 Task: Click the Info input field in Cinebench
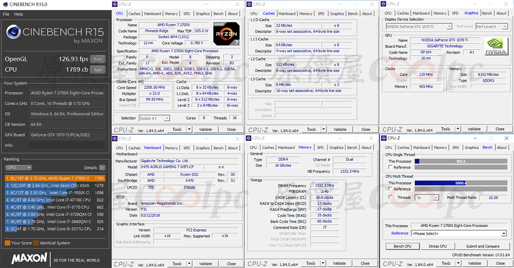pyautogui.click(x=67, y=145)
